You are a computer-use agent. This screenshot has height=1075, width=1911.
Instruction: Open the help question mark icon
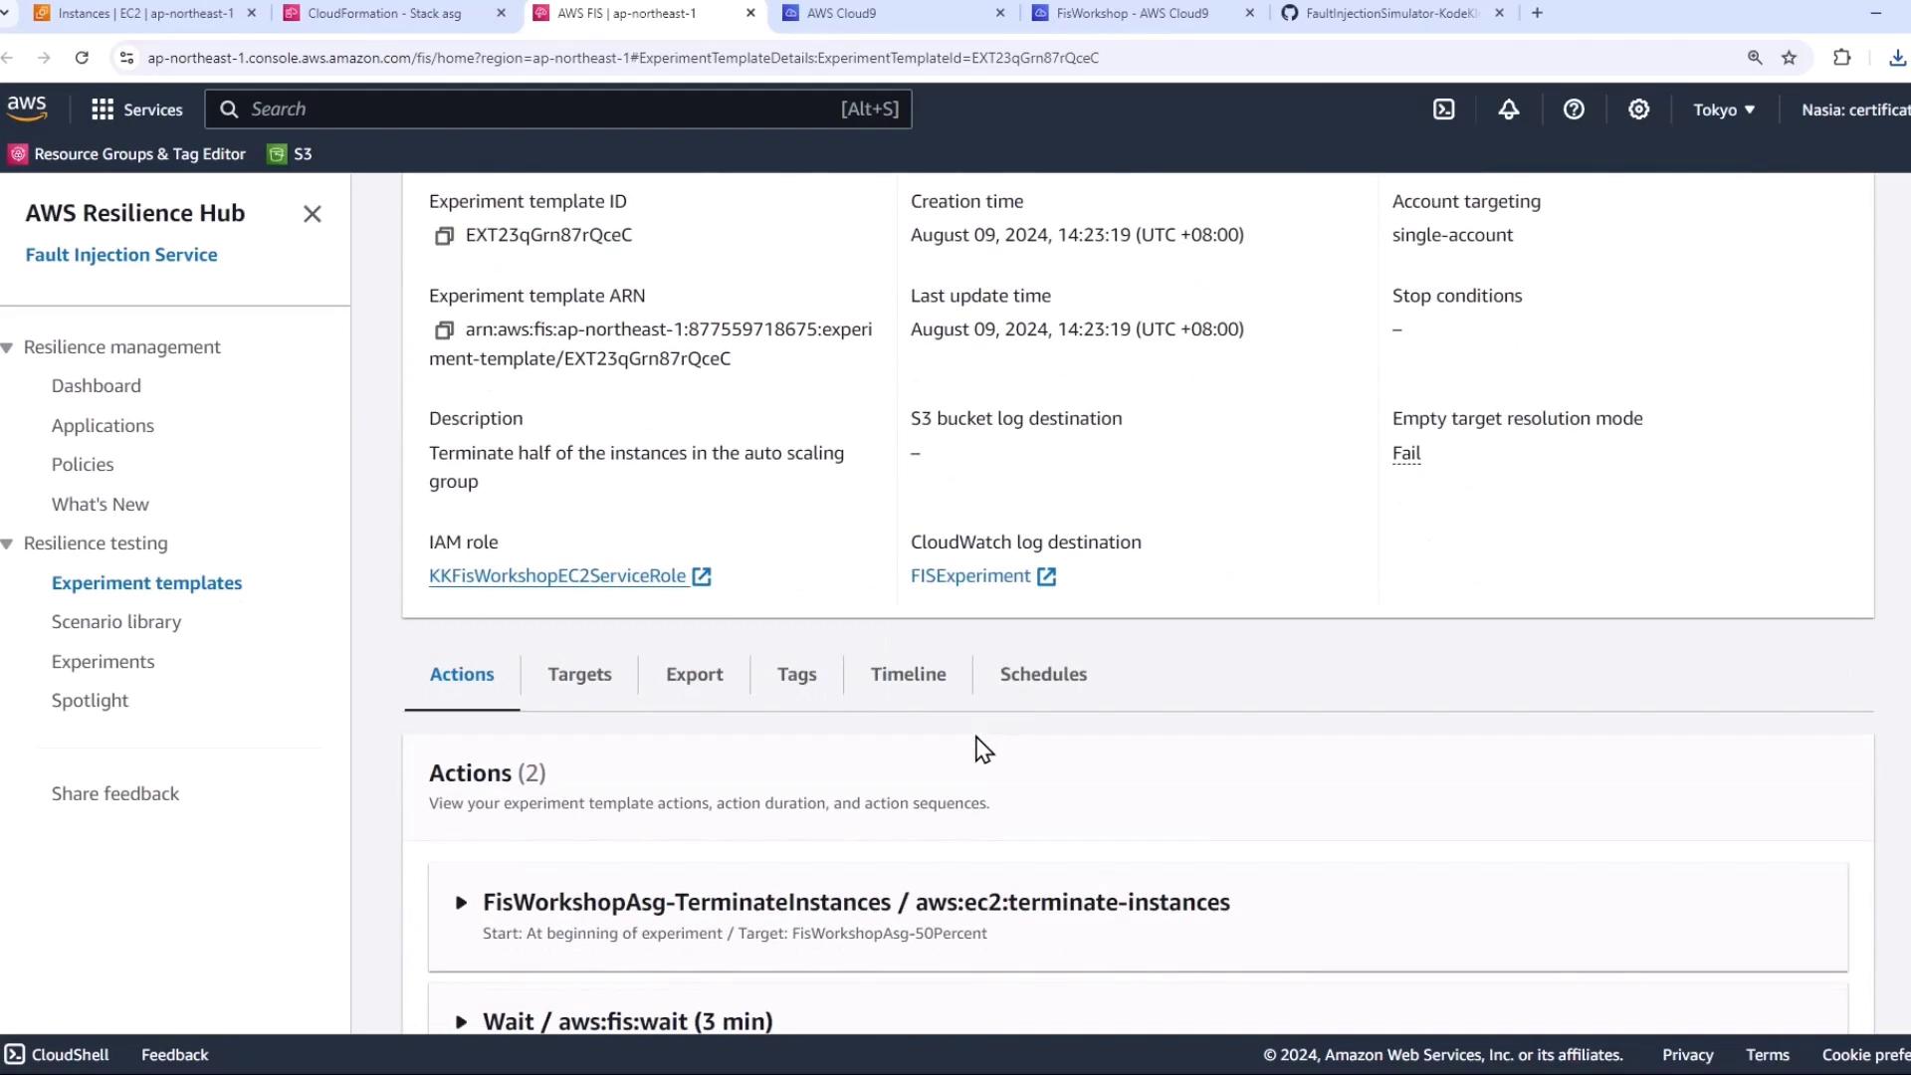tap(1574, 109)
